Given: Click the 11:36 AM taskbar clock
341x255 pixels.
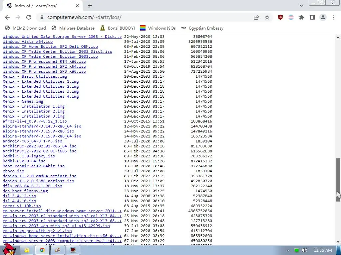Looking at the screenshot, I should pos(323,250).
